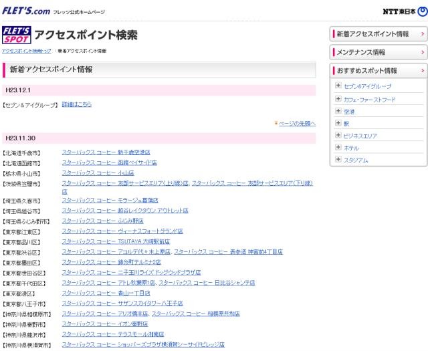Open ショッパーズプラザ横須賀シーサイドビレッジ店 link
The image size is (428, 351).
tap(143, 345)
